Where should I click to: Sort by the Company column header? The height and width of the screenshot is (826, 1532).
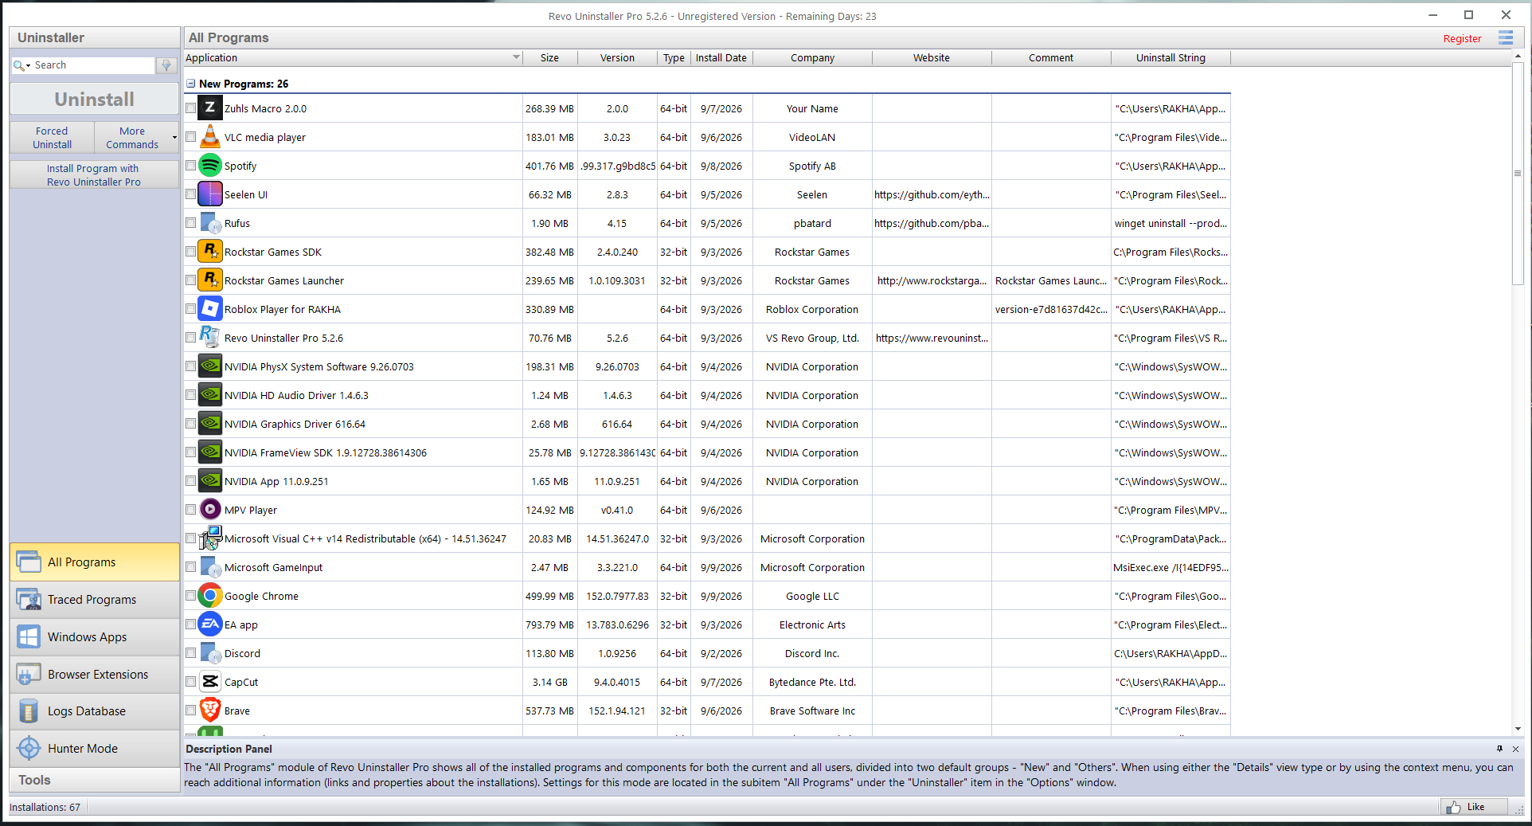812,58
